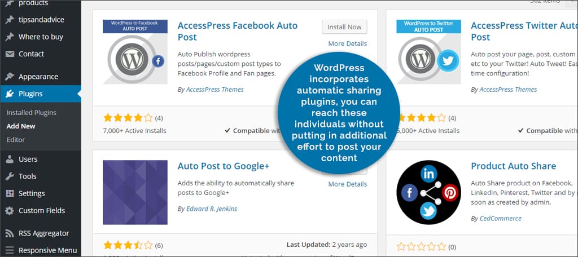Click the 7,000+ Active Installs text
Screen dimensions: 578x257
tap(134, 131)
